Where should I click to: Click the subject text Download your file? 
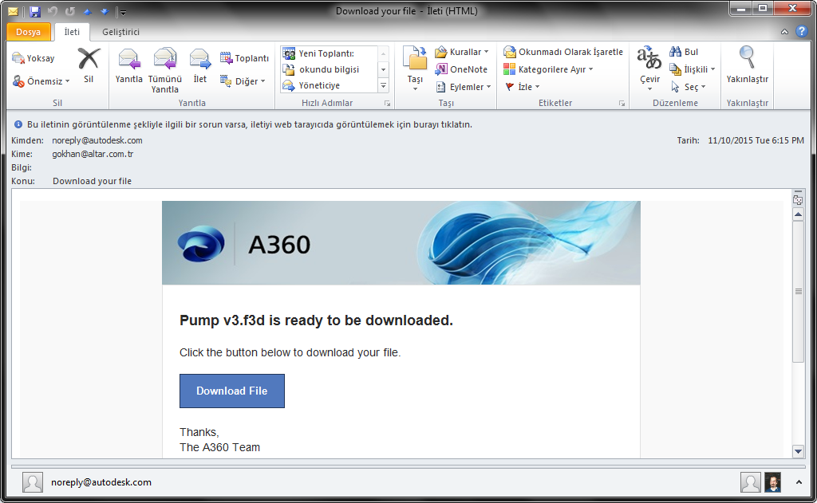pos(92,181)
